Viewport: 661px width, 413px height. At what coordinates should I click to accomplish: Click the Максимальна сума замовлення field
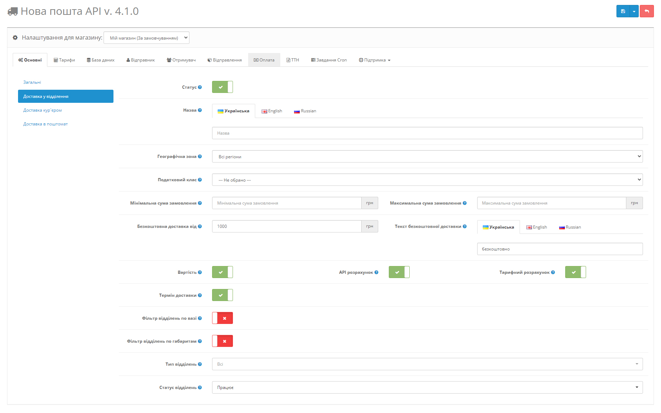tap(551, 203)
